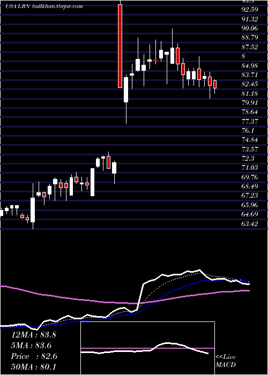The image size is (268, 375).
Task: Click the 71.03 price axis label
Action: 250,167
